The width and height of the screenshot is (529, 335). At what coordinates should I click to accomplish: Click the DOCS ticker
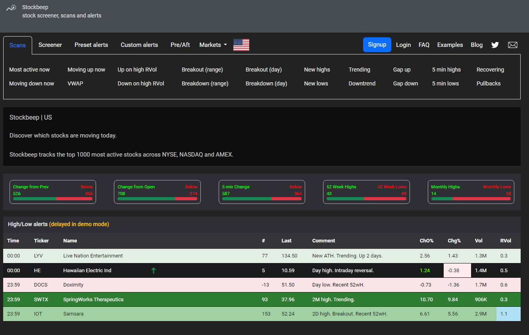coord(41,285)
